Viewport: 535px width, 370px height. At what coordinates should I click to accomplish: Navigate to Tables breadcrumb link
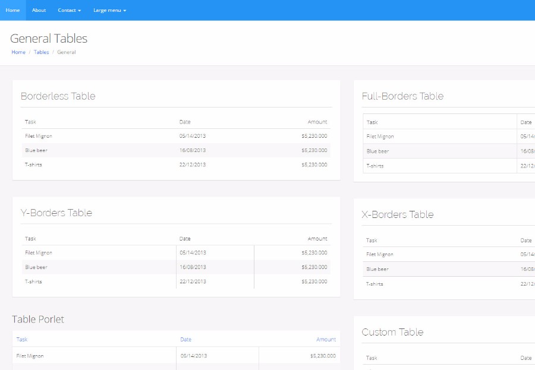[41, 52]
